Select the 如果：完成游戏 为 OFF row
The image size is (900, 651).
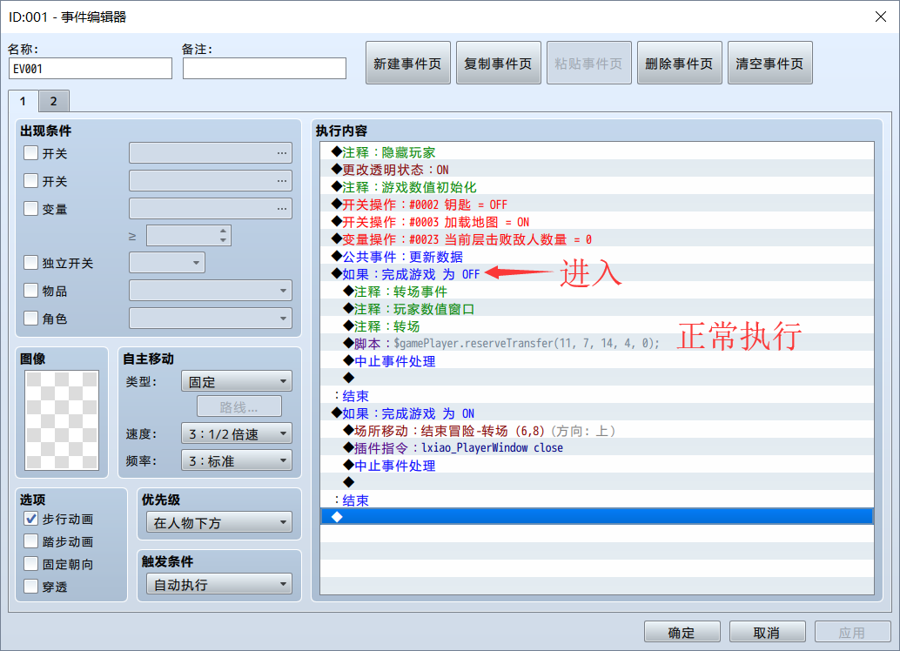597,274
